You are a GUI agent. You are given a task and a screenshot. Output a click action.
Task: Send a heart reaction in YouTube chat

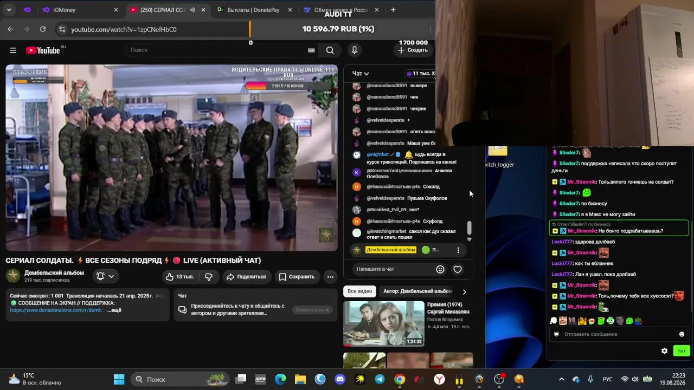pos(458,269)
